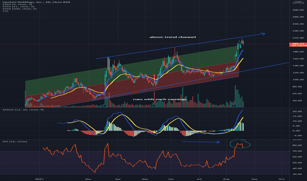Select the 'above trend channel' text annotation
The width and height of the screenshot is (307, 181).
[x=173, y=37]
